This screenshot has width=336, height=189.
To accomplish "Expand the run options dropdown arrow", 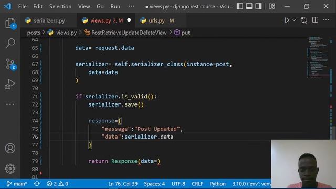I will 294,20.
